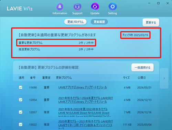Click the 一括適用する button
This screenshot has width=172, height=130.
click(142, 68)
